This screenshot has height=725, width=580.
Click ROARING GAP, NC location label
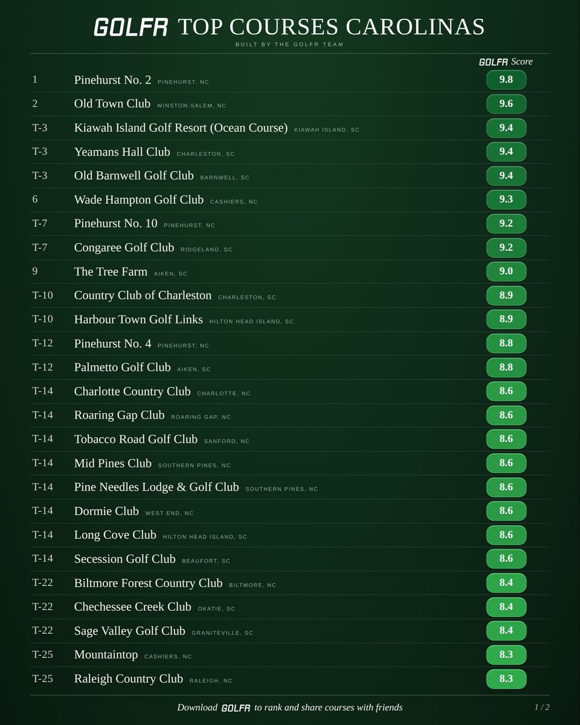[x=201, y=417]
